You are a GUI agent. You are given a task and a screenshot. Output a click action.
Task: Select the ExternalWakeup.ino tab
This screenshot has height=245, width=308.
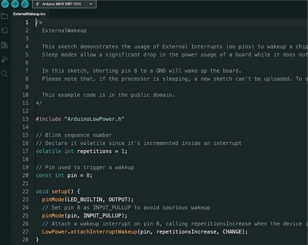coord(29,14)
